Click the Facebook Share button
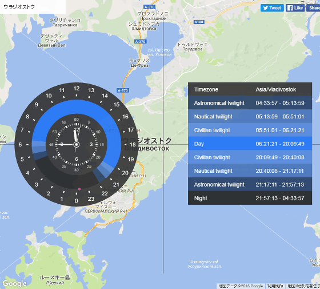Viewport: 320px width, 289px height. [313, 8]
